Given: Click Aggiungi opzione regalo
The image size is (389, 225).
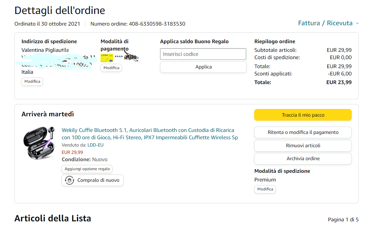Looking at the screenshot, I should pos(87,169).
